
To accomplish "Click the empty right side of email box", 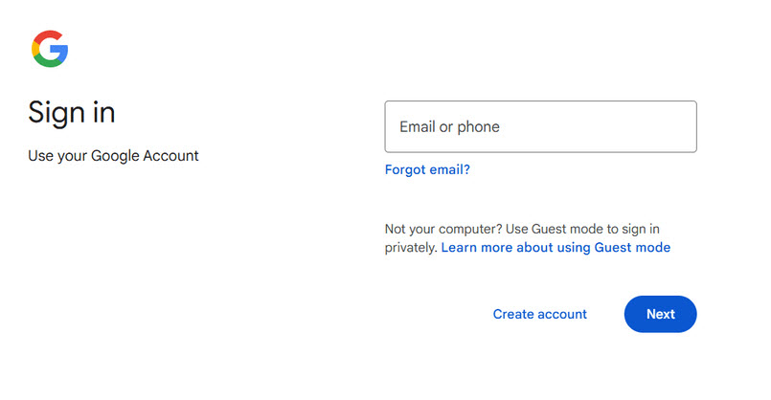I will point(615,126).
